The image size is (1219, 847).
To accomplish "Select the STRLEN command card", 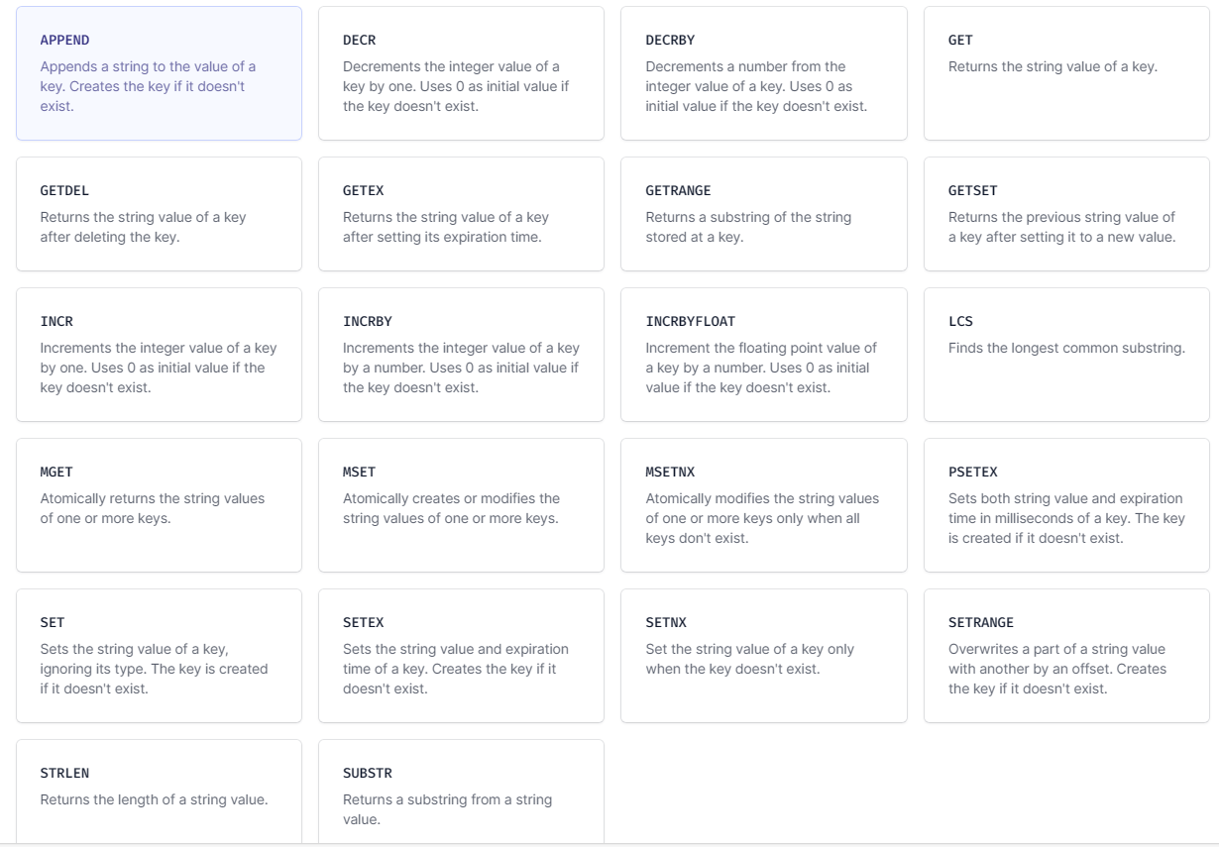I will (x=159, y=793).
